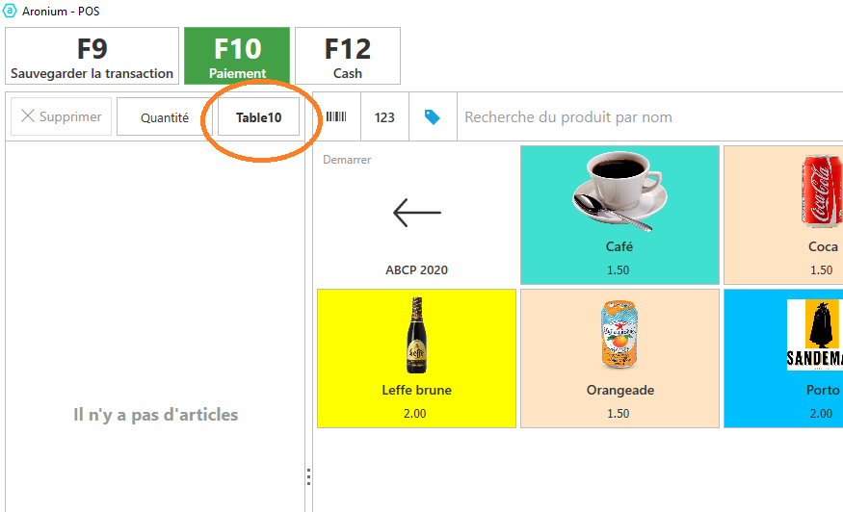Click the 123 code entry button

[x=384, y=117]
